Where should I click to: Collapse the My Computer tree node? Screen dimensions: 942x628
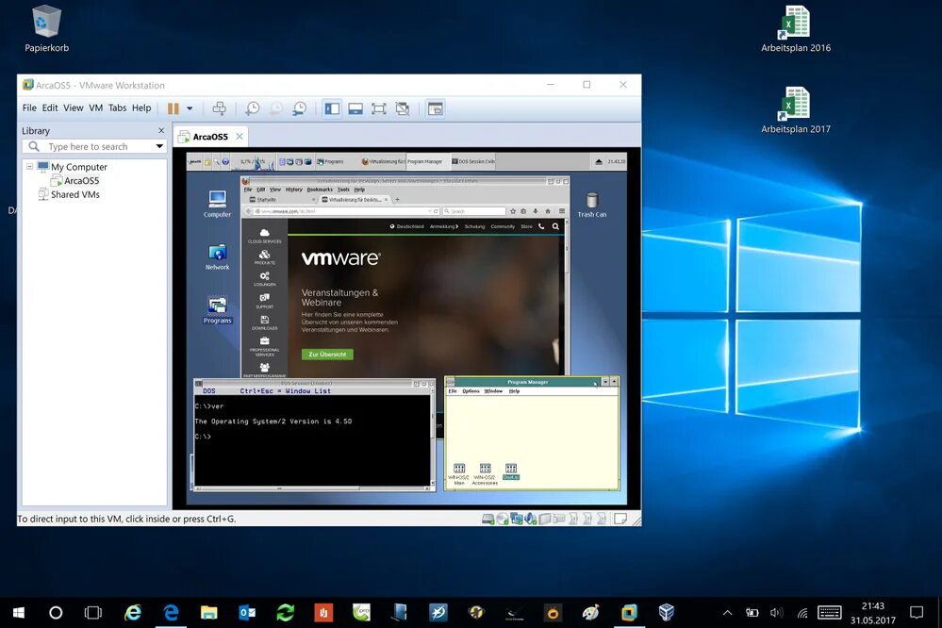[x=29, y=167]
